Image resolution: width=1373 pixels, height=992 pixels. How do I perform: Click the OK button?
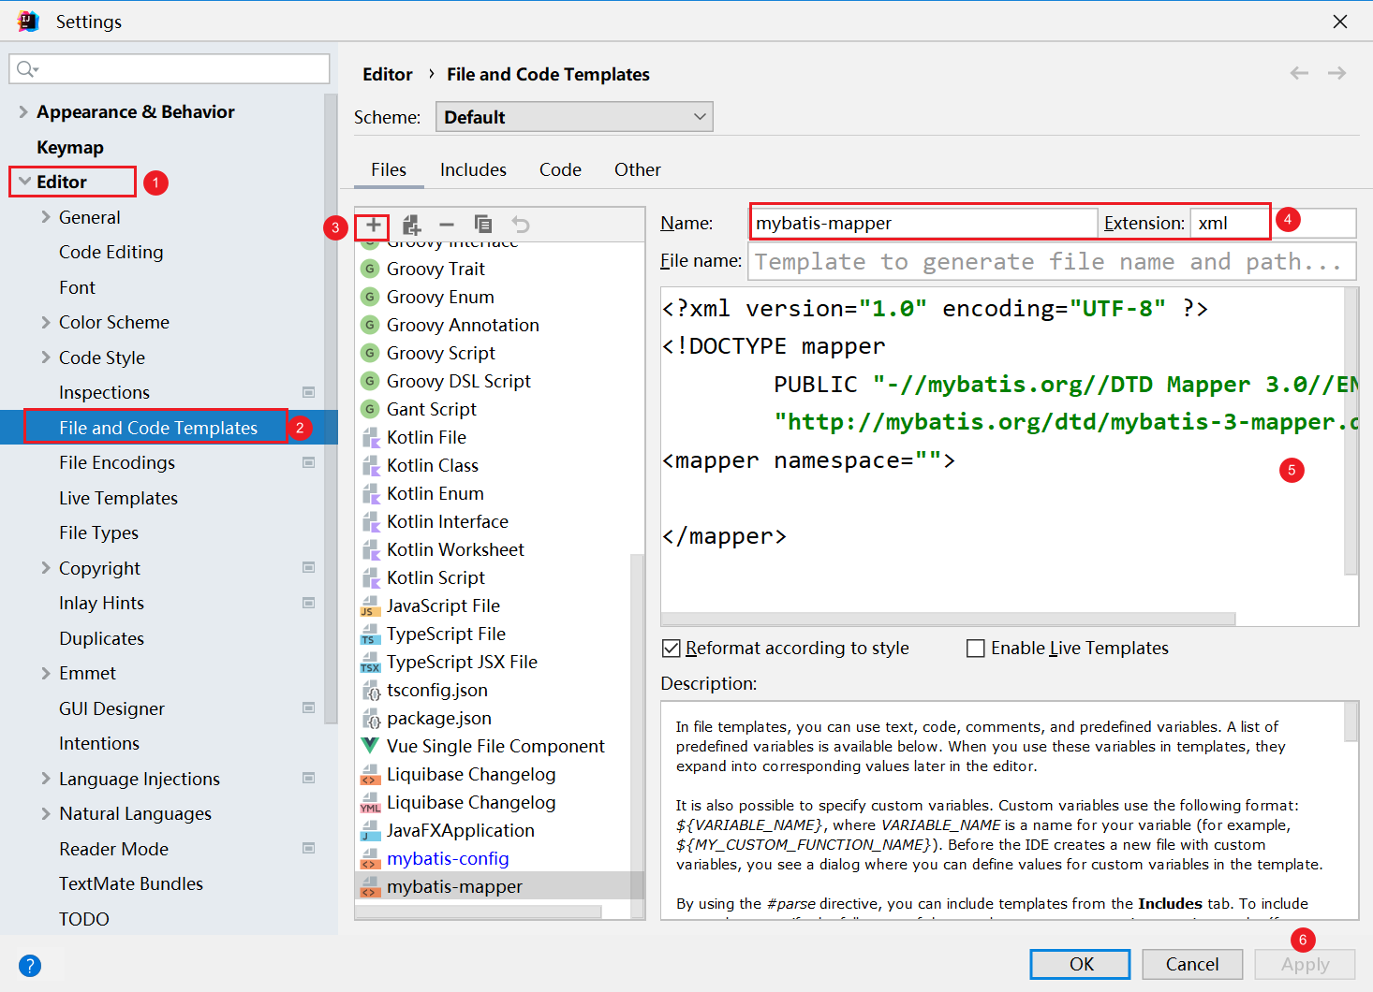pyautogui.click(x=1080, y=964)
